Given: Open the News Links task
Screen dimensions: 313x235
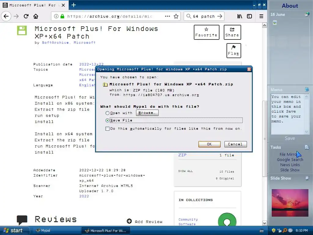Looking at the screenshot, I should (x=290, y=165).
